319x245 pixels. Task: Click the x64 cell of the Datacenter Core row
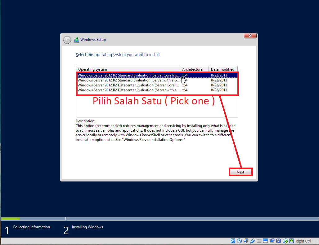[185, 85]
